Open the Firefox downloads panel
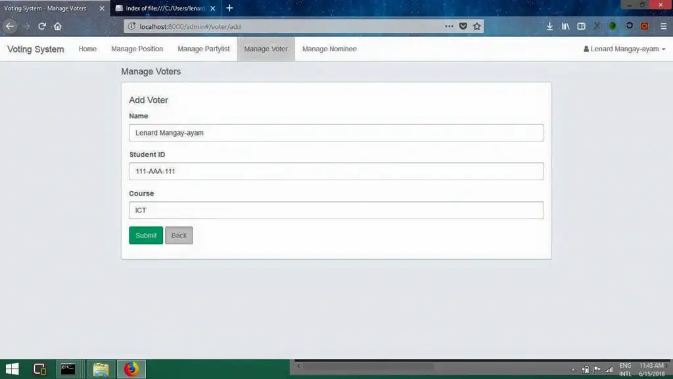 click(x=549, y=26)
